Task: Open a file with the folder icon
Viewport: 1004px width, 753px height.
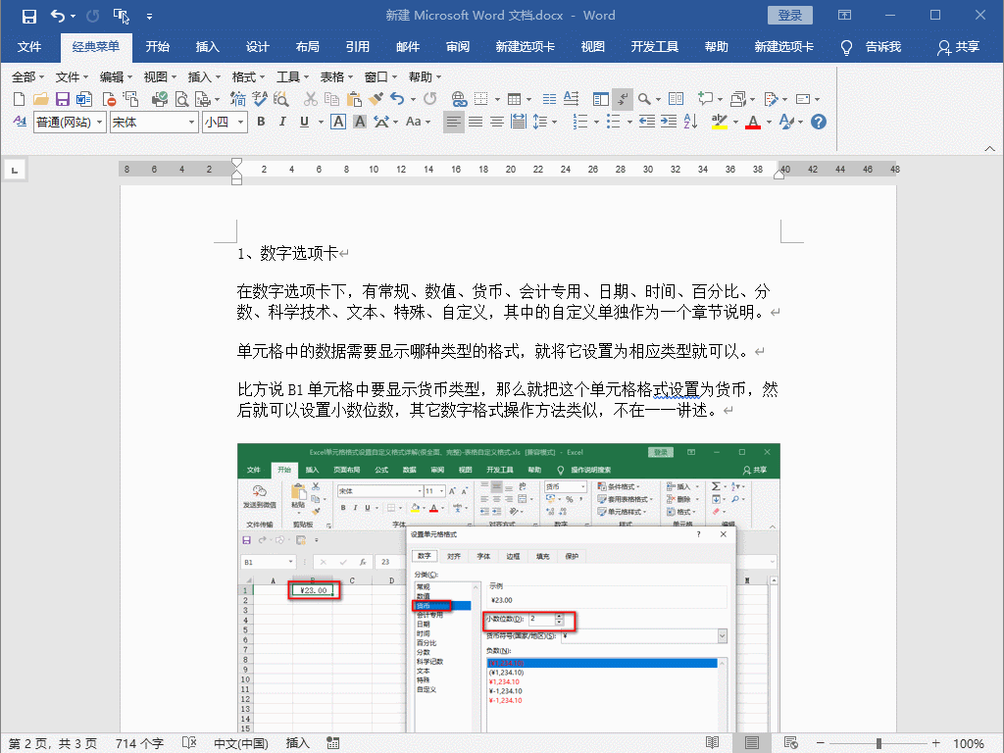Action: point(41,99)
